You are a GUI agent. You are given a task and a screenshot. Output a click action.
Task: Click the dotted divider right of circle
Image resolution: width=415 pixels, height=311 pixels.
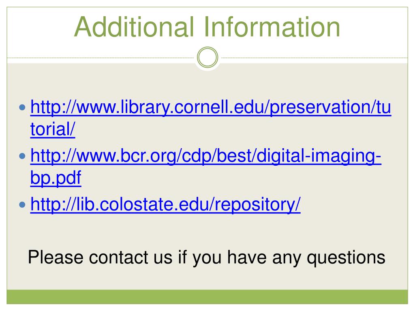[313, 58]
